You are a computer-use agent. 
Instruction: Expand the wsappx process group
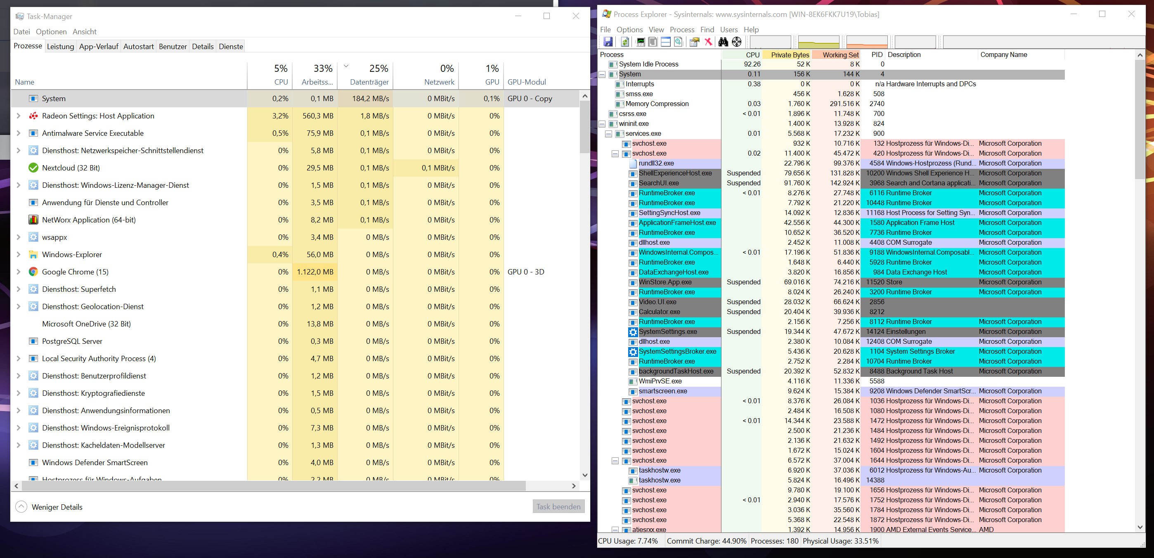pyautogui.click(x=19, y=237)
